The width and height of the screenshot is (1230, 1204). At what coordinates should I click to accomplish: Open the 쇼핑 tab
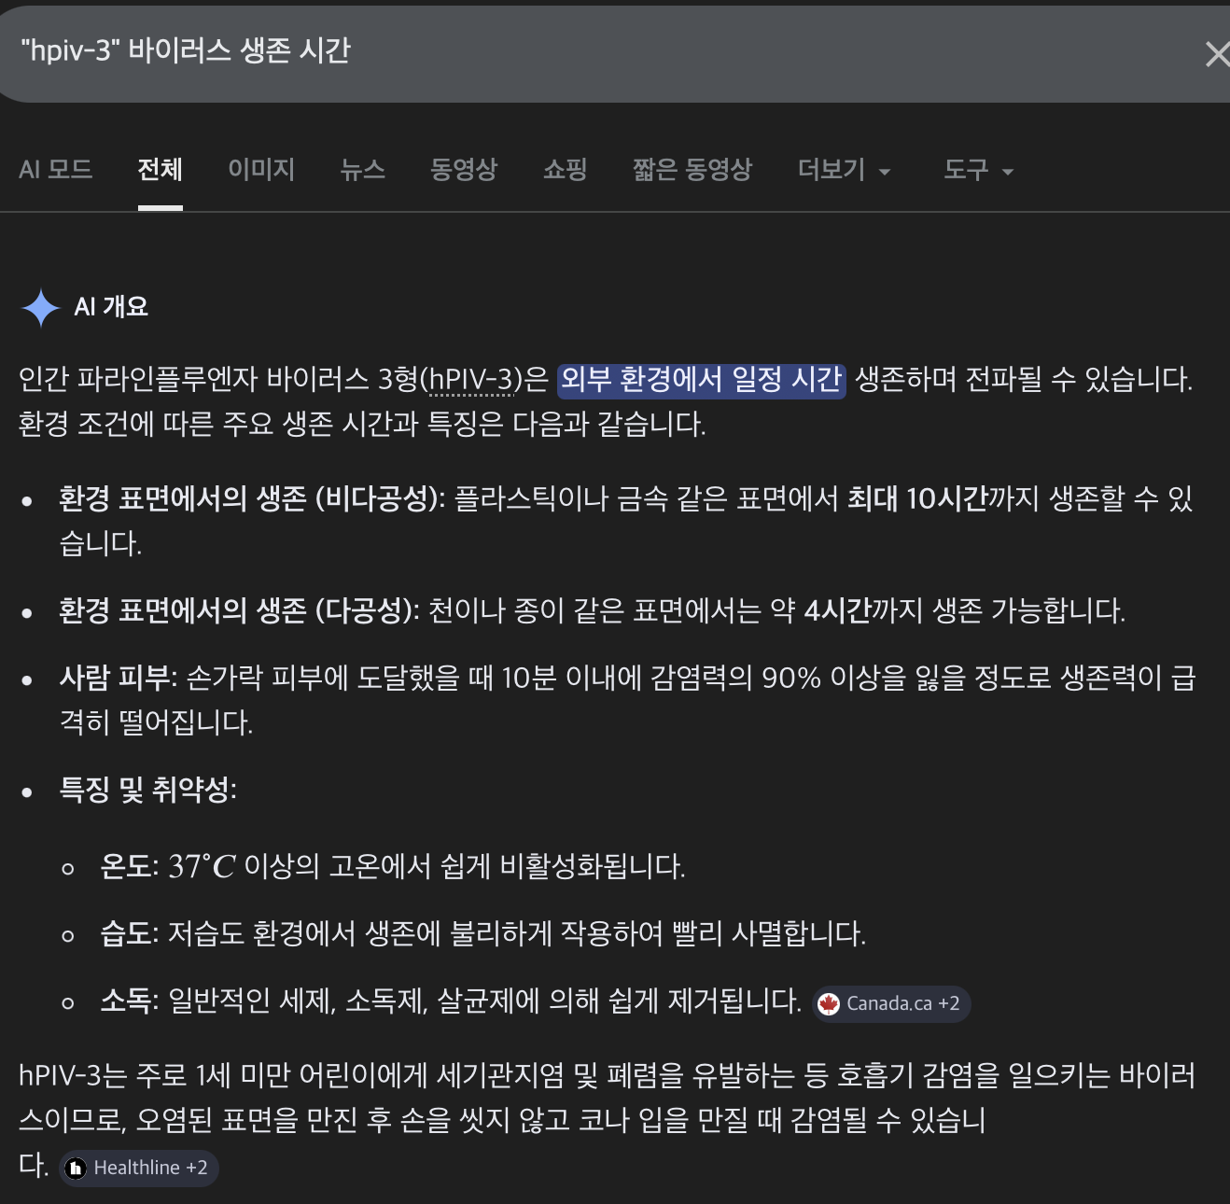tap(566, 170)
